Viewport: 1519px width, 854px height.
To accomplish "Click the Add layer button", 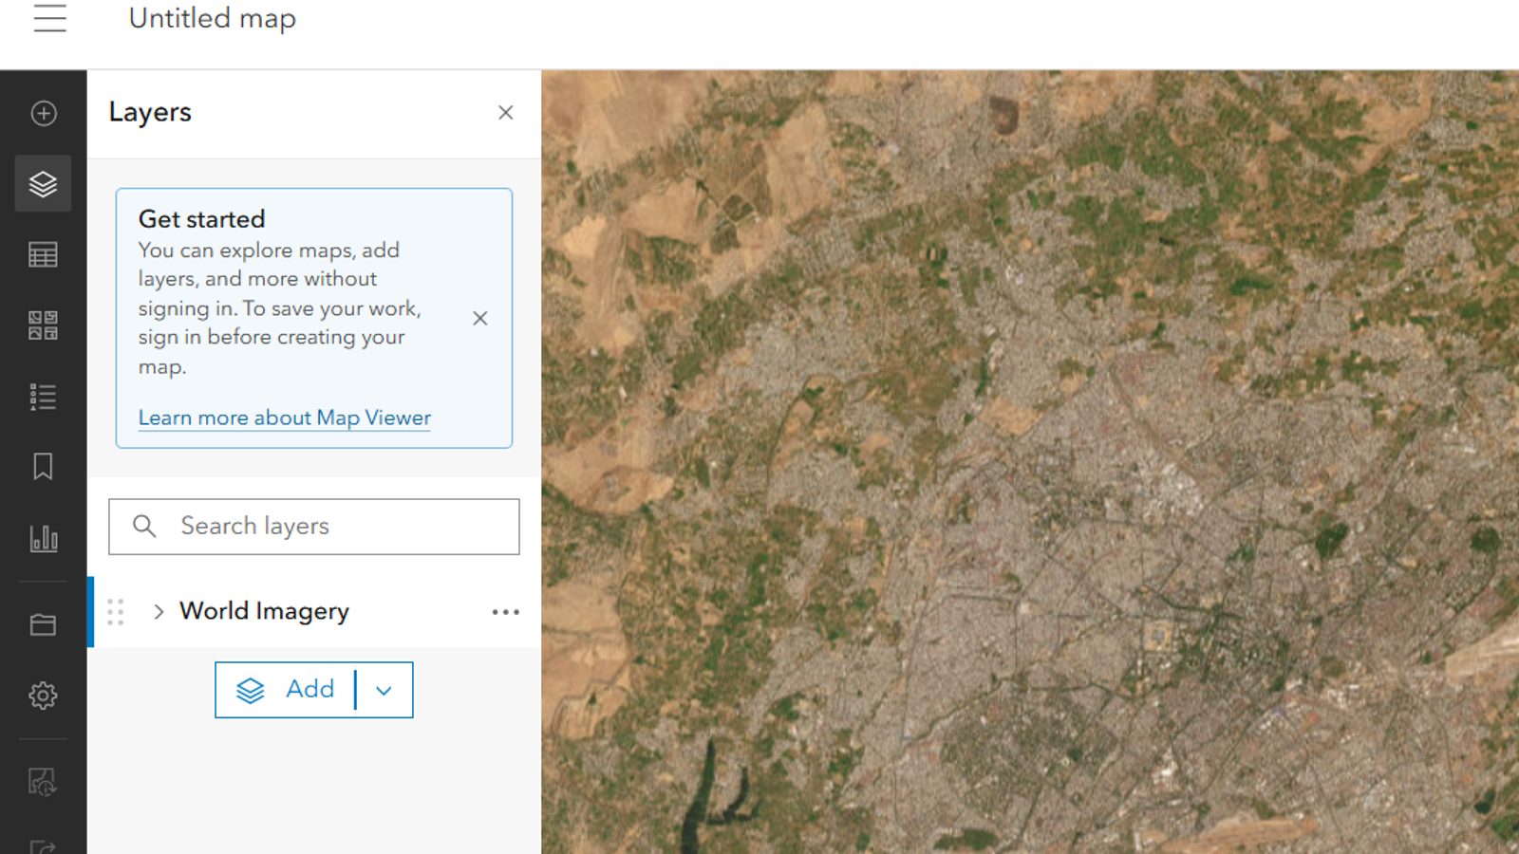I will [x=286, y=690].
